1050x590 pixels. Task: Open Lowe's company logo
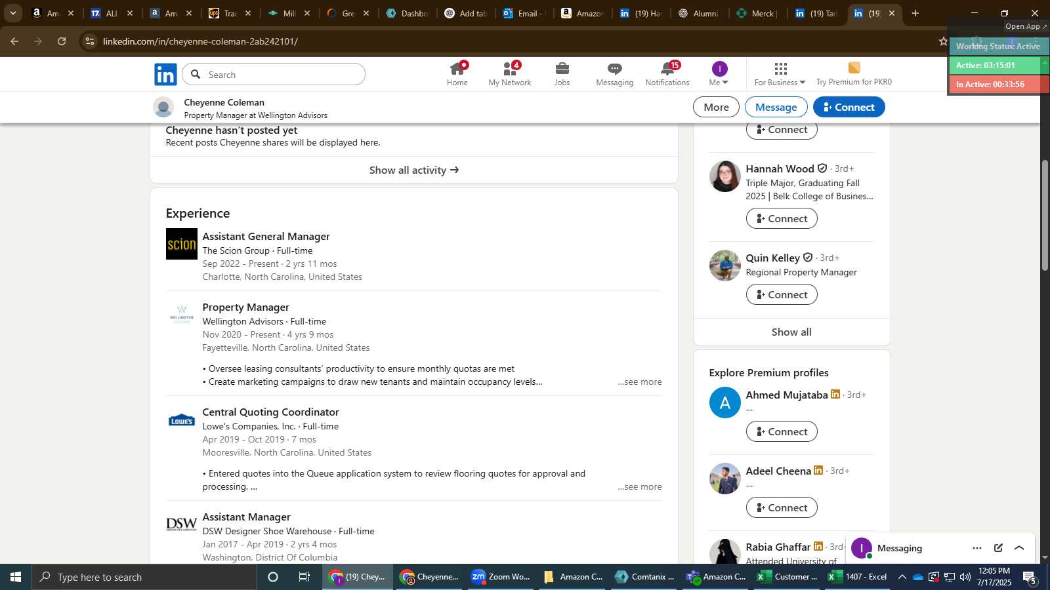click(182, 420)
